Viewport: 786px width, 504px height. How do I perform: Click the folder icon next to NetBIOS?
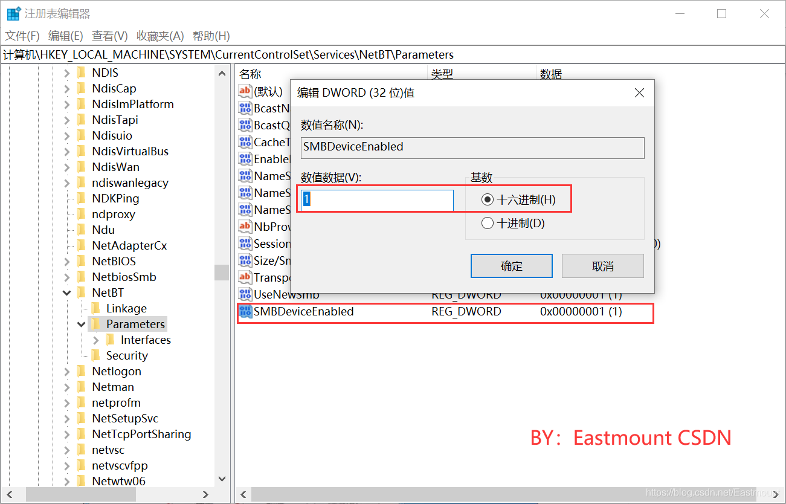[x=82, y=261]
